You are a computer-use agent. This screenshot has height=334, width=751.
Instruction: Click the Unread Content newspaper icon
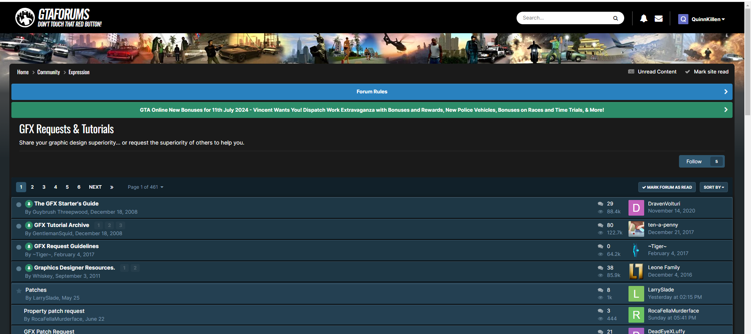pyautogui.click(x=631, y=71)
